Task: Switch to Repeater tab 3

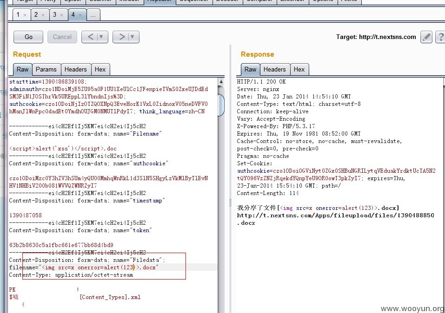Action: click(54, 14)
